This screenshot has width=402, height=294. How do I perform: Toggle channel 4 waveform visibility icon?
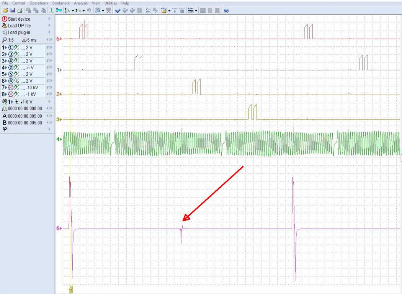pos(17,68)
